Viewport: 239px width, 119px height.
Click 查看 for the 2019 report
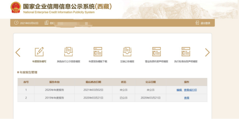(186, 98)
